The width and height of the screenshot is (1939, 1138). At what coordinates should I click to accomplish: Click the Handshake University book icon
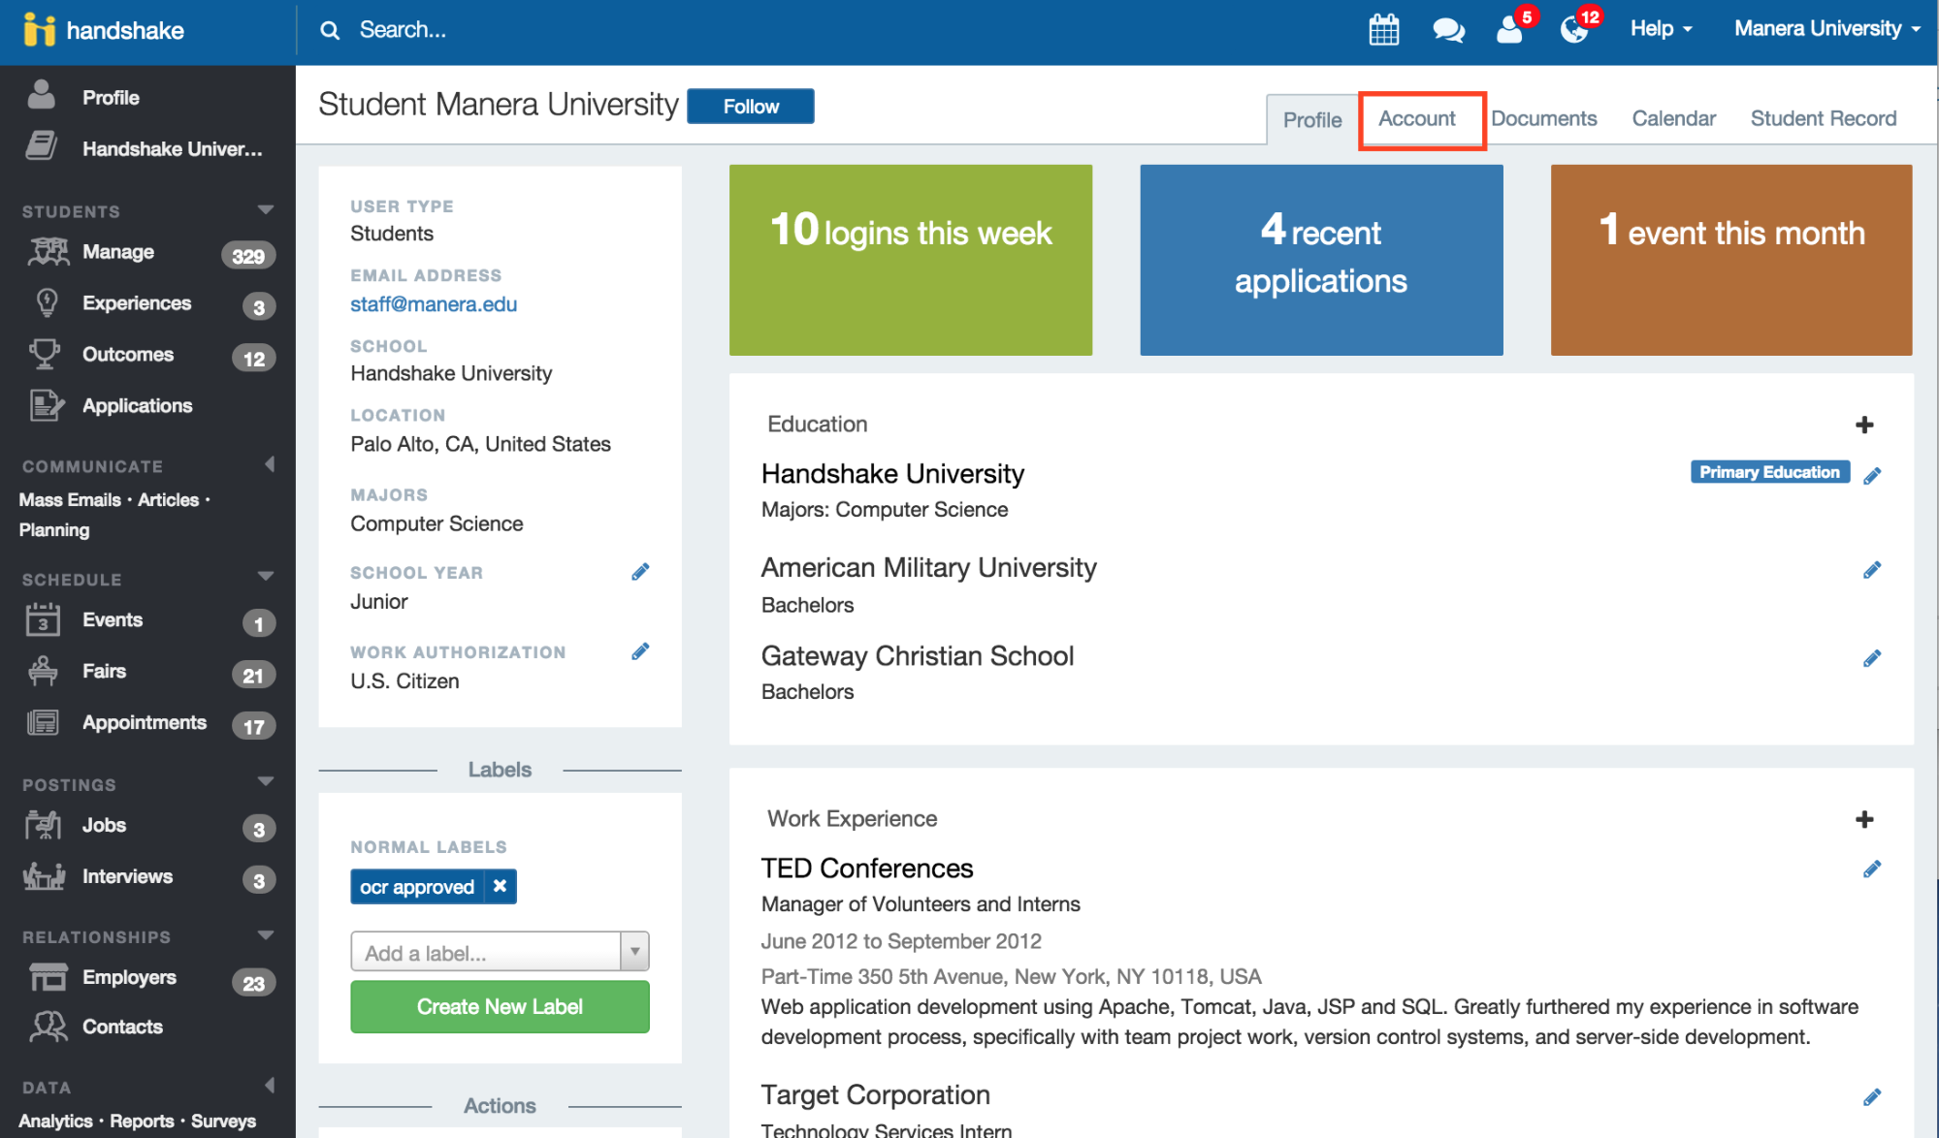(x=42, y=147)
